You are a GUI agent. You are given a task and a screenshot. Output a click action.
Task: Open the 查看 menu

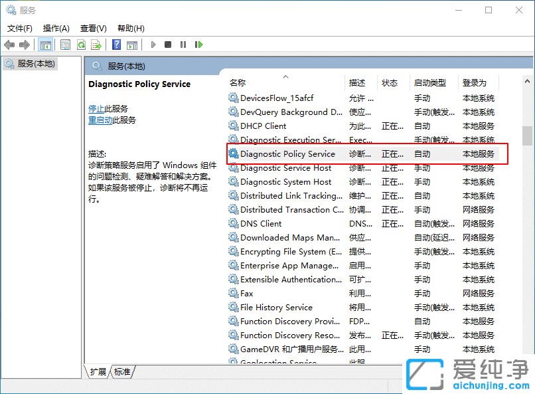93,28
